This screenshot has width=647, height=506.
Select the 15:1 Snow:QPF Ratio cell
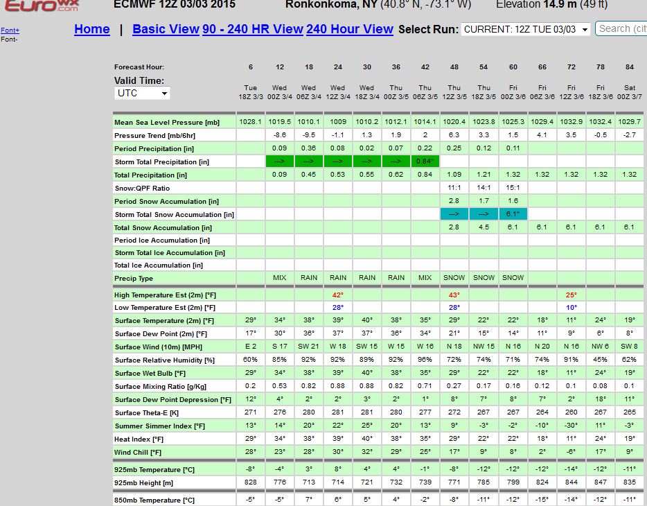coord(513,188)
